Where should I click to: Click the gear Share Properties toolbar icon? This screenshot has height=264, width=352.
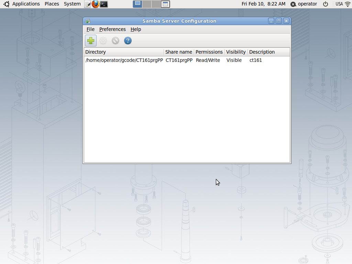pyautogui.click(x=103, y=41)
